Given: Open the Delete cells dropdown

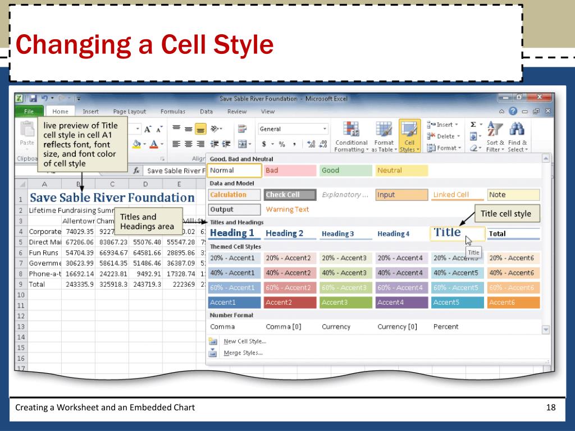Looking at the screenshot, I should tap(442, 136).
